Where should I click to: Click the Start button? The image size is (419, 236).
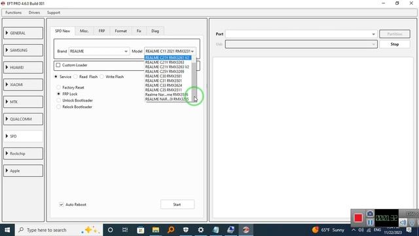coord(177,205)
